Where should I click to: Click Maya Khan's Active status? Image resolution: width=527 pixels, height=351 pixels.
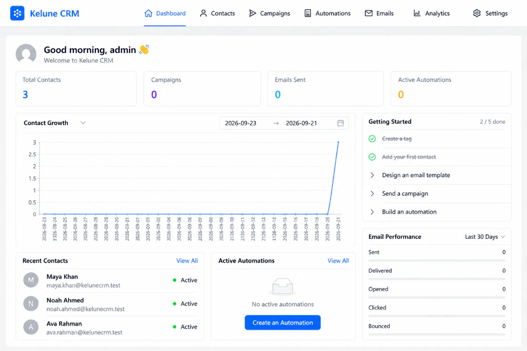tap(185, 280)
